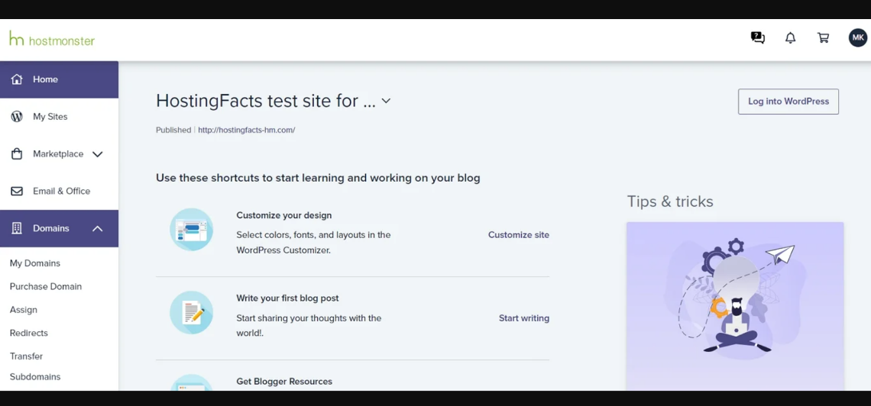The width and height of the screenshot is (871, 406).
Task: Open My Sites in sidebar
Action: 59,117
